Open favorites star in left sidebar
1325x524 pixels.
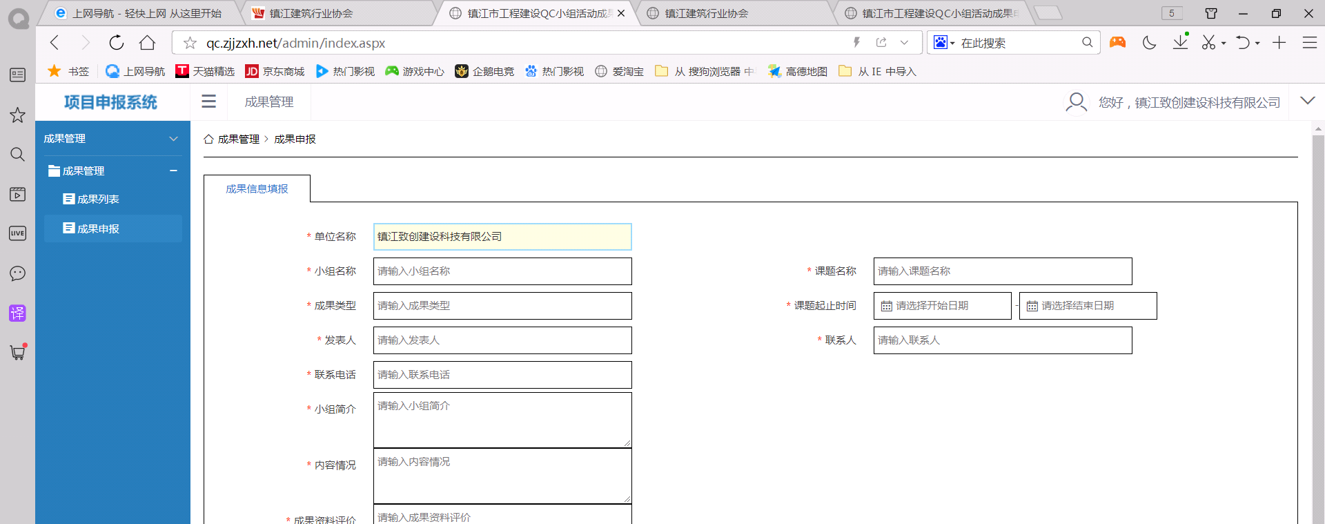point(17,115)
